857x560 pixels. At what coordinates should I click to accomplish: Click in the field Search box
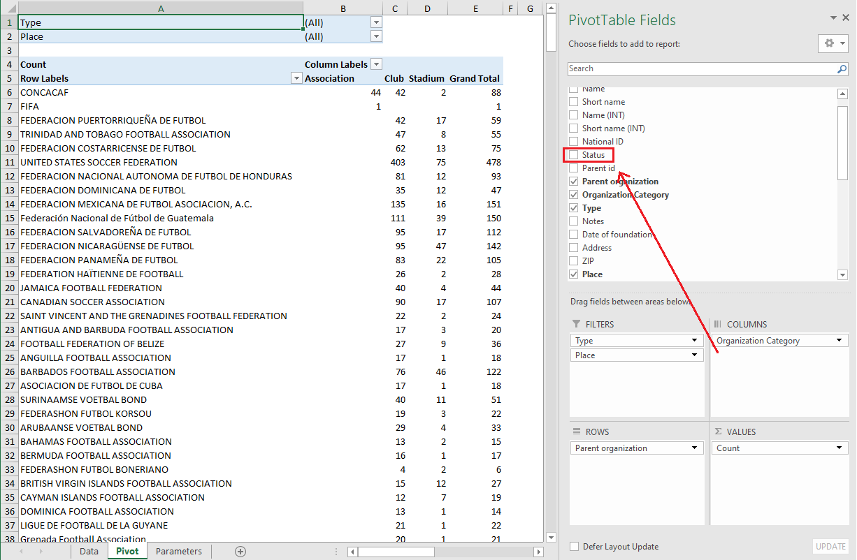pyautogui.click(x=699, y=69)
